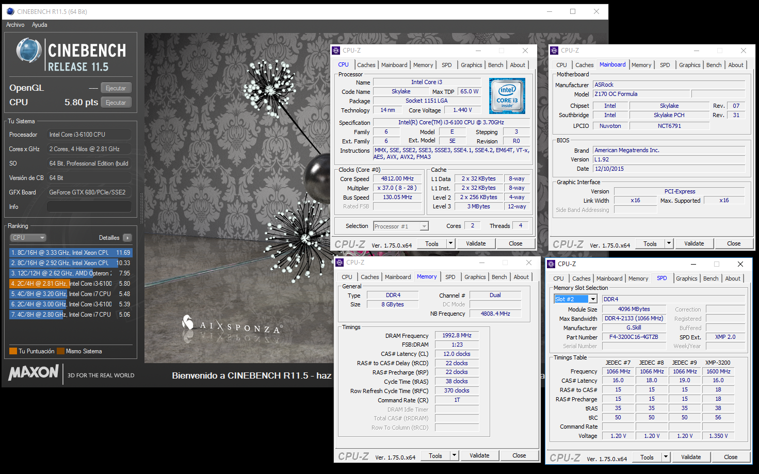Screen dimensions: 759x474
Task: Click the MAXON logo
Action: (x=34, y=373)
